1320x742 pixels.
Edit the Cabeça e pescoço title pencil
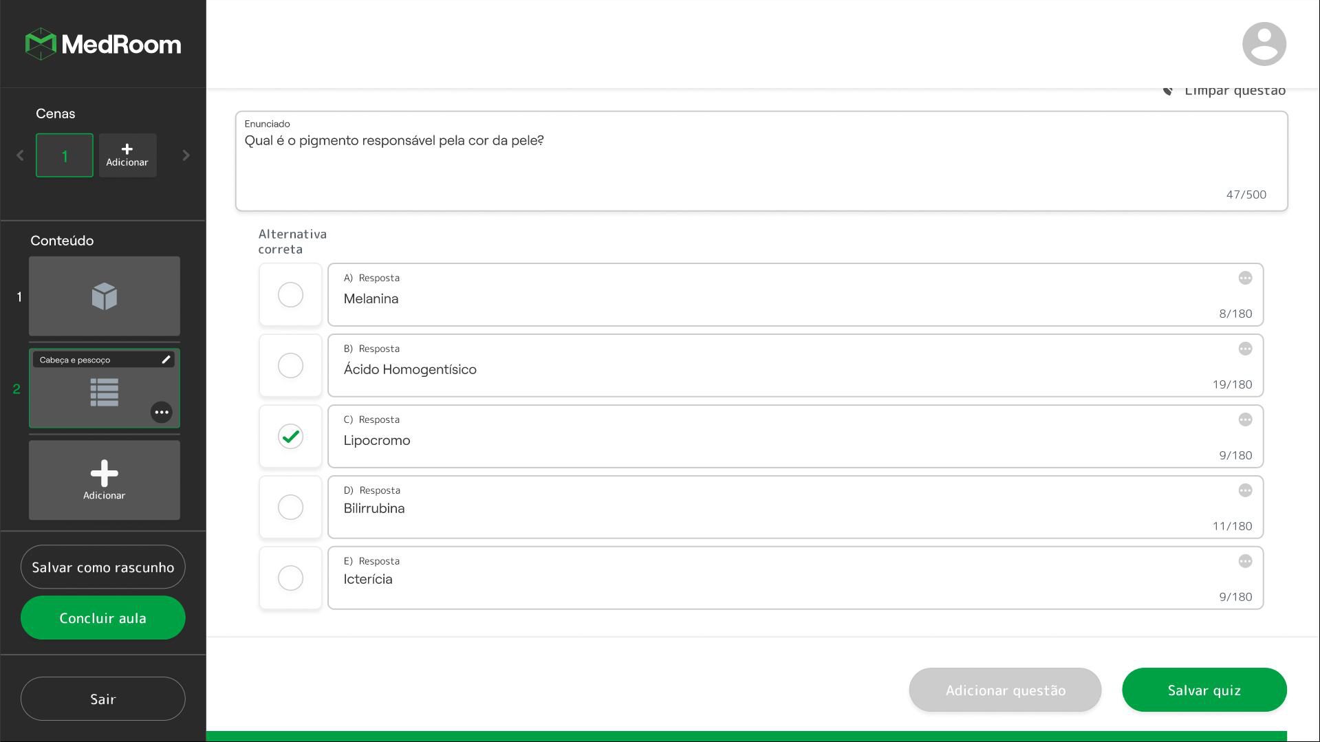(166, 360)
